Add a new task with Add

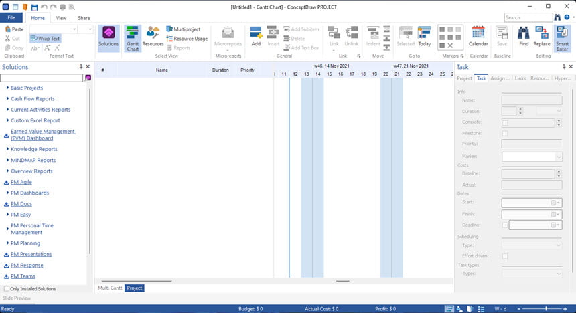(256, 37)
